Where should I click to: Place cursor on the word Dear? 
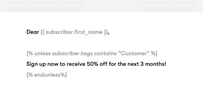pos(33,32)
